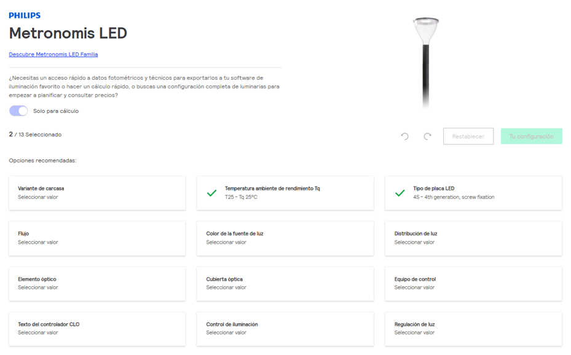
Task: Select Texto del controlador CLO card
Action: (97, 329)
